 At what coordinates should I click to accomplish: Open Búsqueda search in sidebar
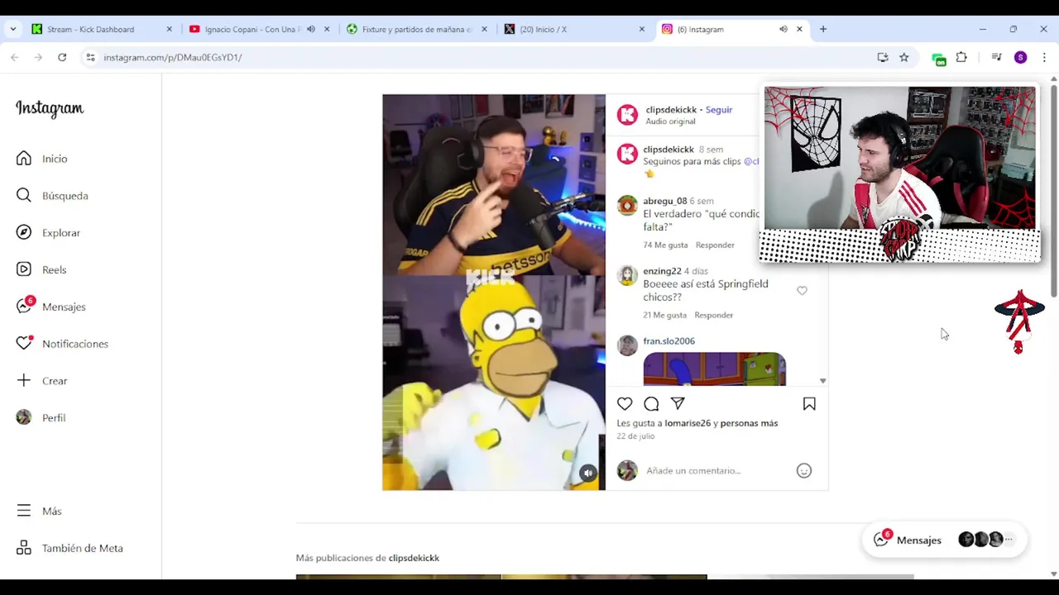[x=65, y=196]
